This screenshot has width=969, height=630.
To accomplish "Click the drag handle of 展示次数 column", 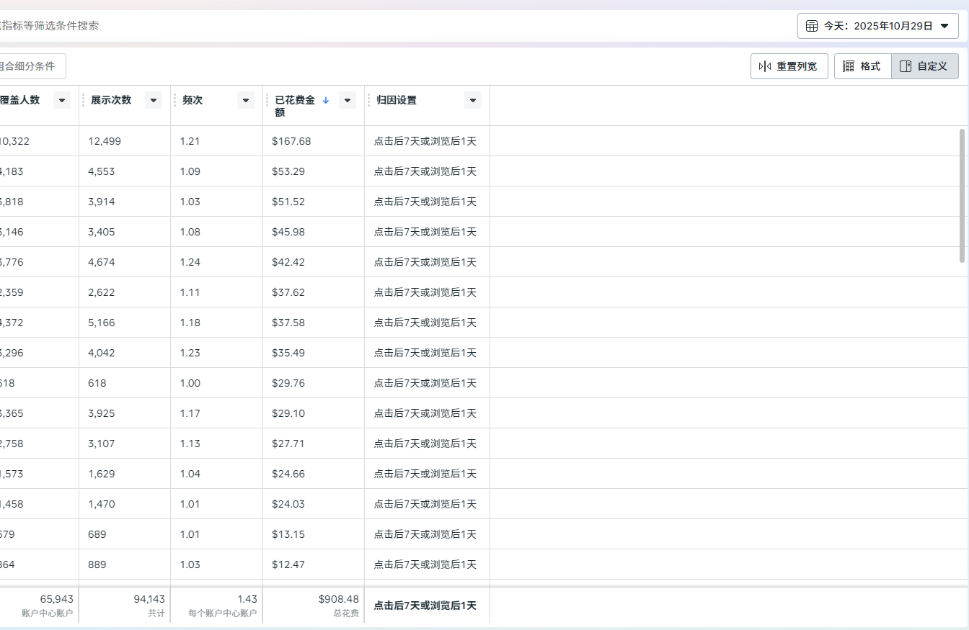I will coord(83,100).
